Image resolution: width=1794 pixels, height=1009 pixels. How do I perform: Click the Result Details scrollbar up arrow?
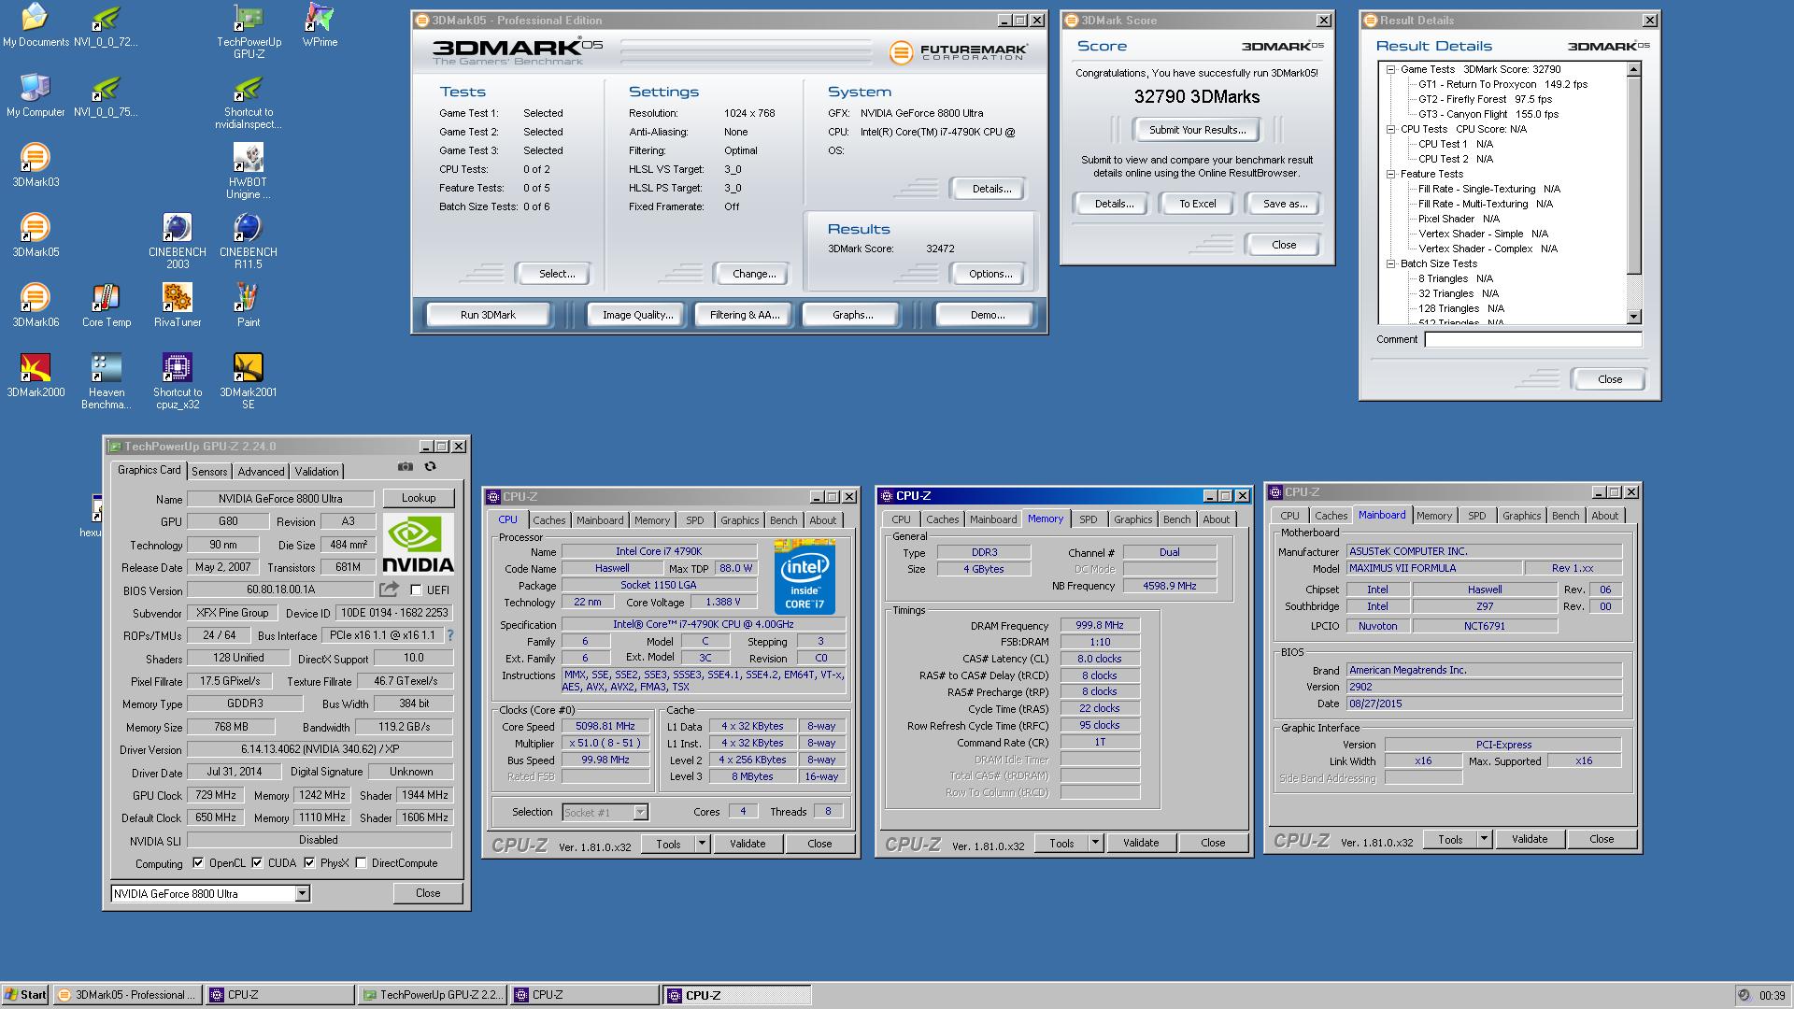[x=1633, y=69]
